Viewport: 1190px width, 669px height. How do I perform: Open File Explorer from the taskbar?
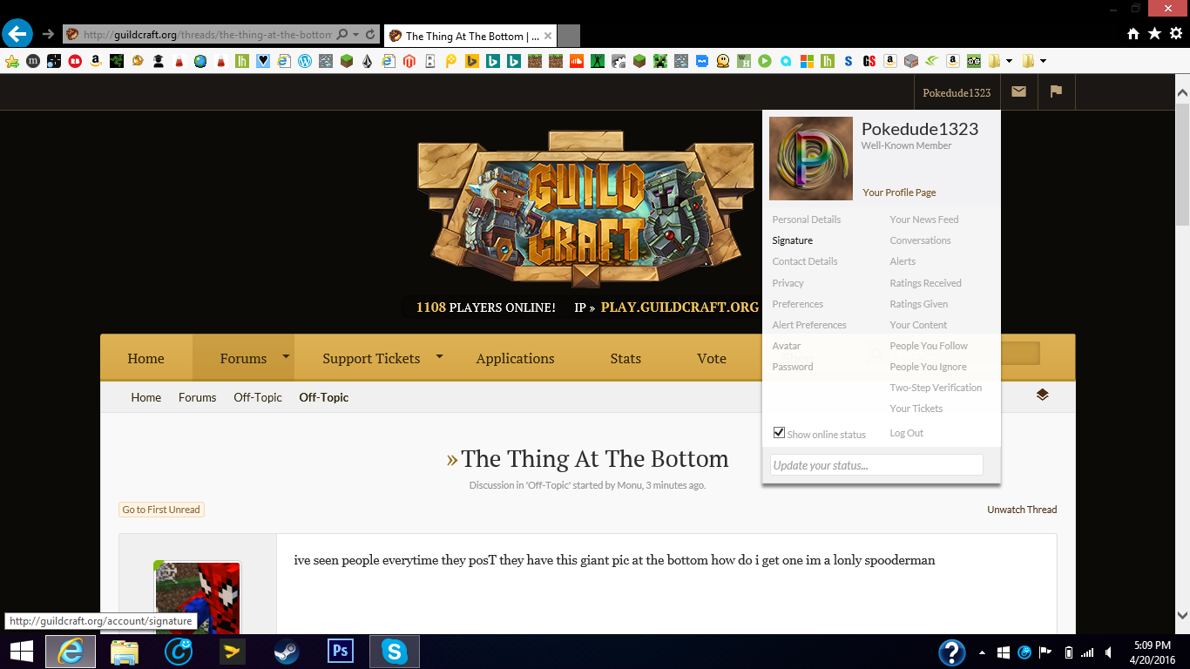(x=125, y=652)
